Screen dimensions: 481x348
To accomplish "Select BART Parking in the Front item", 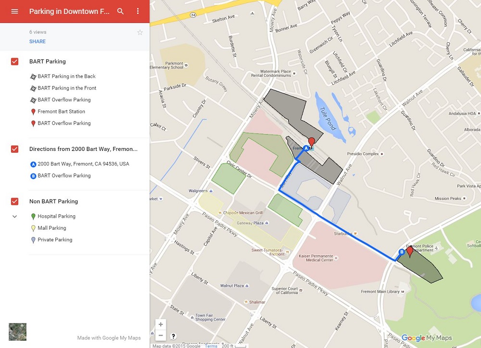I will click(67, 88).
